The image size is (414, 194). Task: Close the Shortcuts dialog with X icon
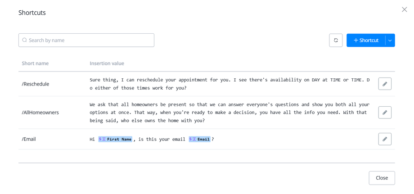click(404, 9)
